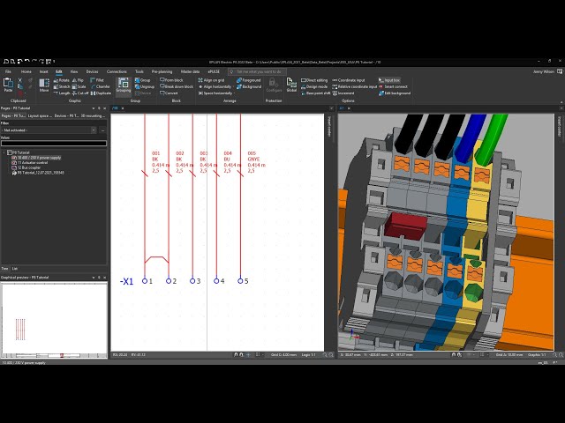
Task: Toggle Coordinate input option
Action: [x=349, y=80]
